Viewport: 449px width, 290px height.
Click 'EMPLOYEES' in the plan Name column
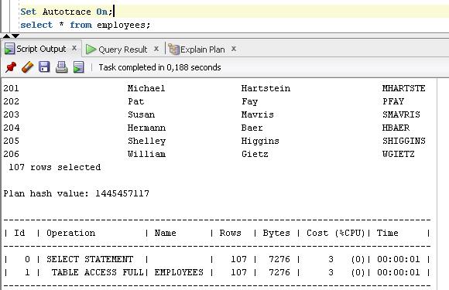(x=179, y=272)
